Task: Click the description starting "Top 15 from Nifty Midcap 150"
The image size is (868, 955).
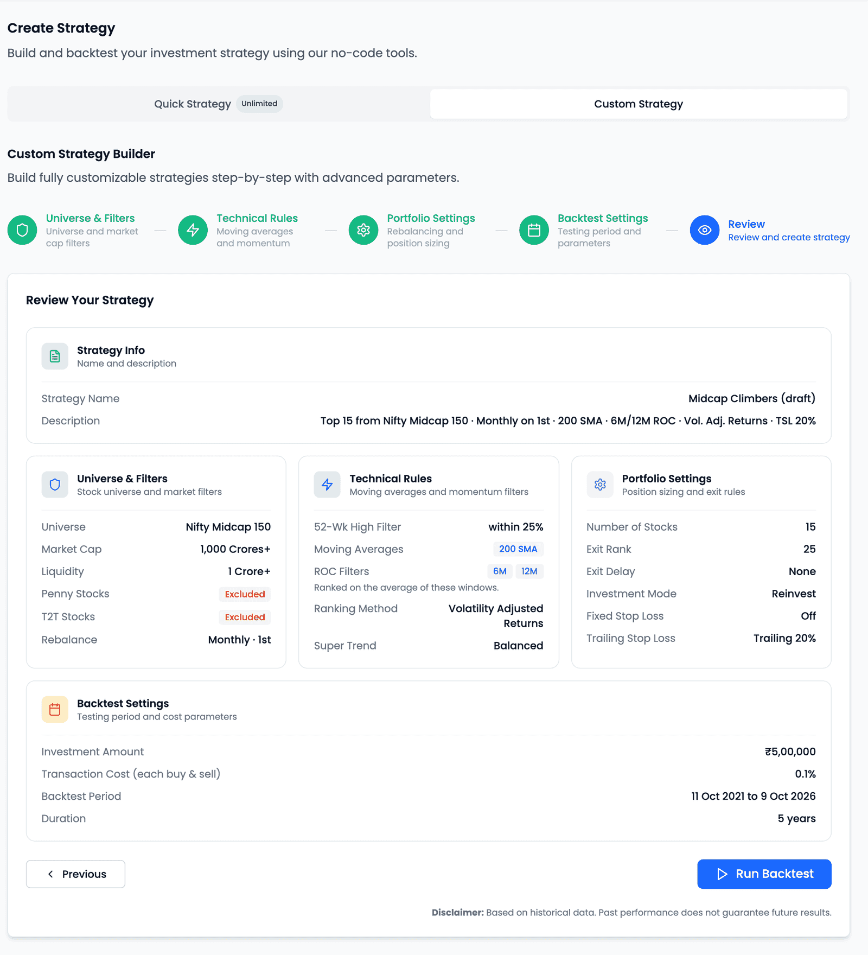Action: 568,421
